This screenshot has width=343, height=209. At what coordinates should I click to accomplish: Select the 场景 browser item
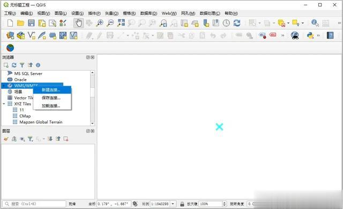[x=18, y=91]
